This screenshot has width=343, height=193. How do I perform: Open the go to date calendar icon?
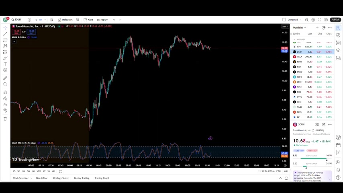point(61,171)
